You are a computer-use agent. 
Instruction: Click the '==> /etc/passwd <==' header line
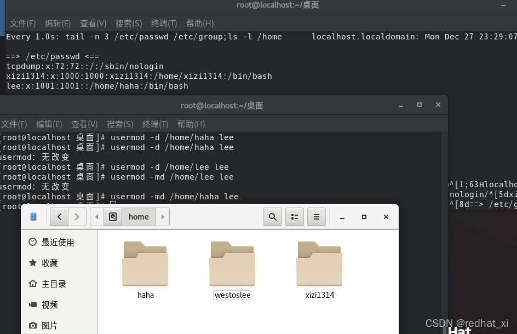[53, 56]
